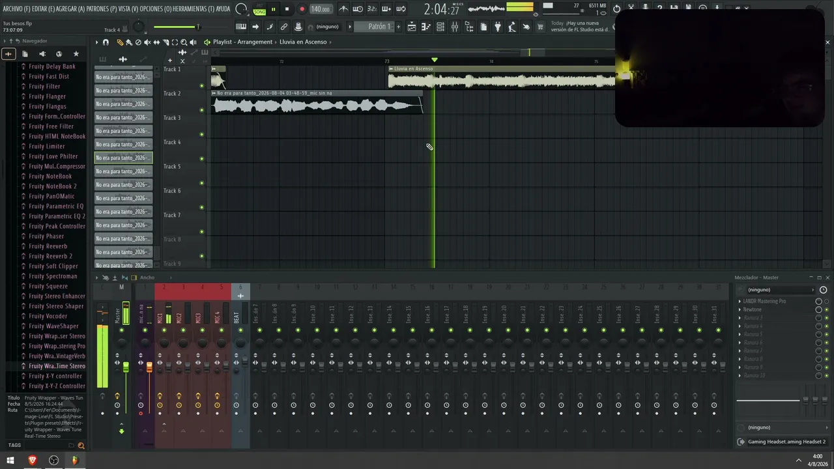Expand the Newtone effect slot
The height and width of the screenshot is (469, 834).
pyautogui.click(x=740, y=309)
